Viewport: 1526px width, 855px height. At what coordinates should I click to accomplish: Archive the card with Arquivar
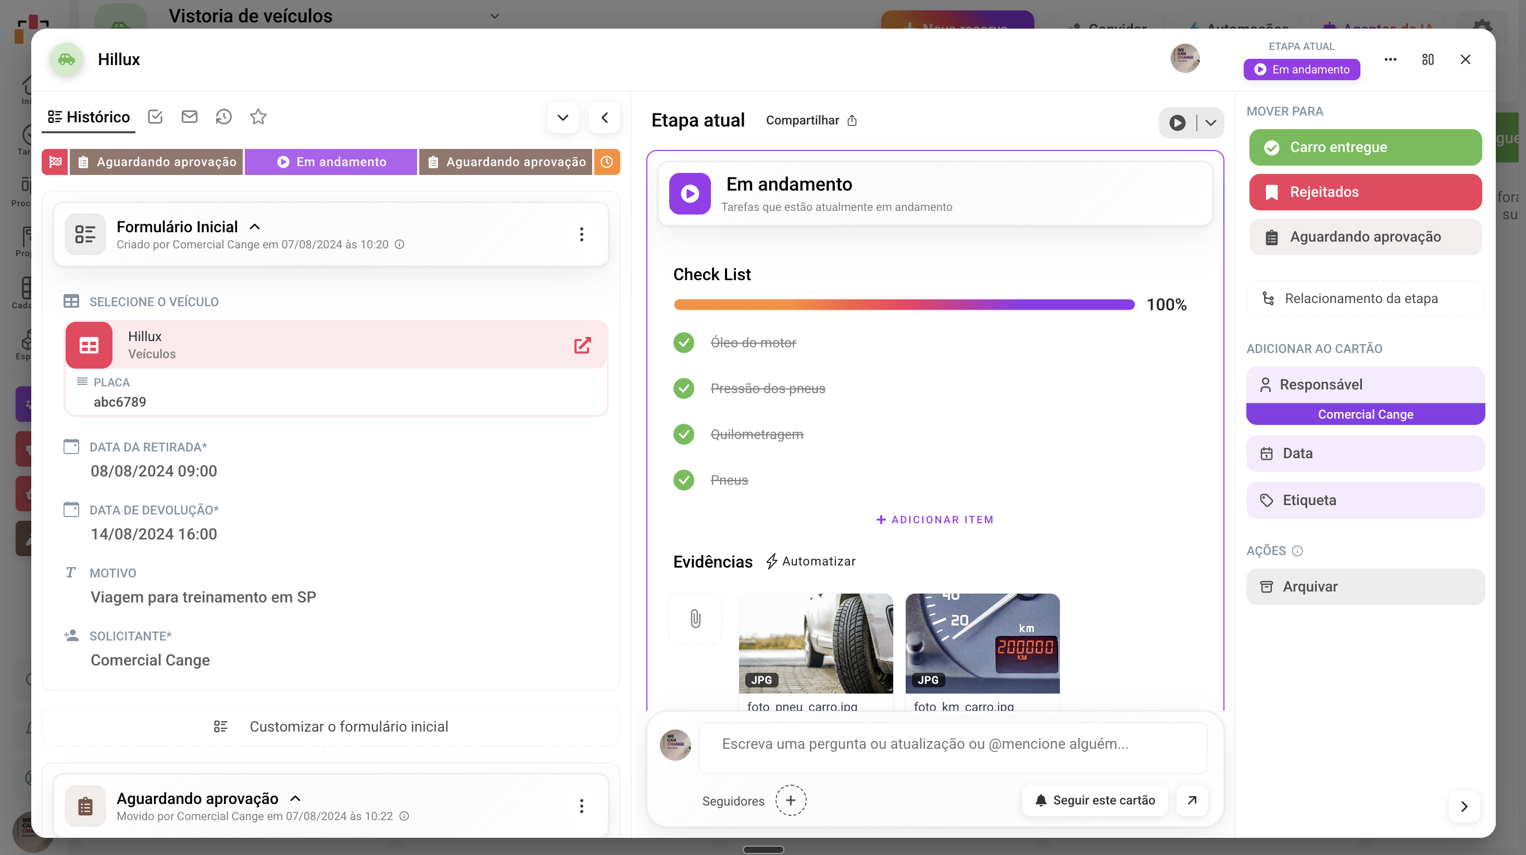coord(1366,587)
